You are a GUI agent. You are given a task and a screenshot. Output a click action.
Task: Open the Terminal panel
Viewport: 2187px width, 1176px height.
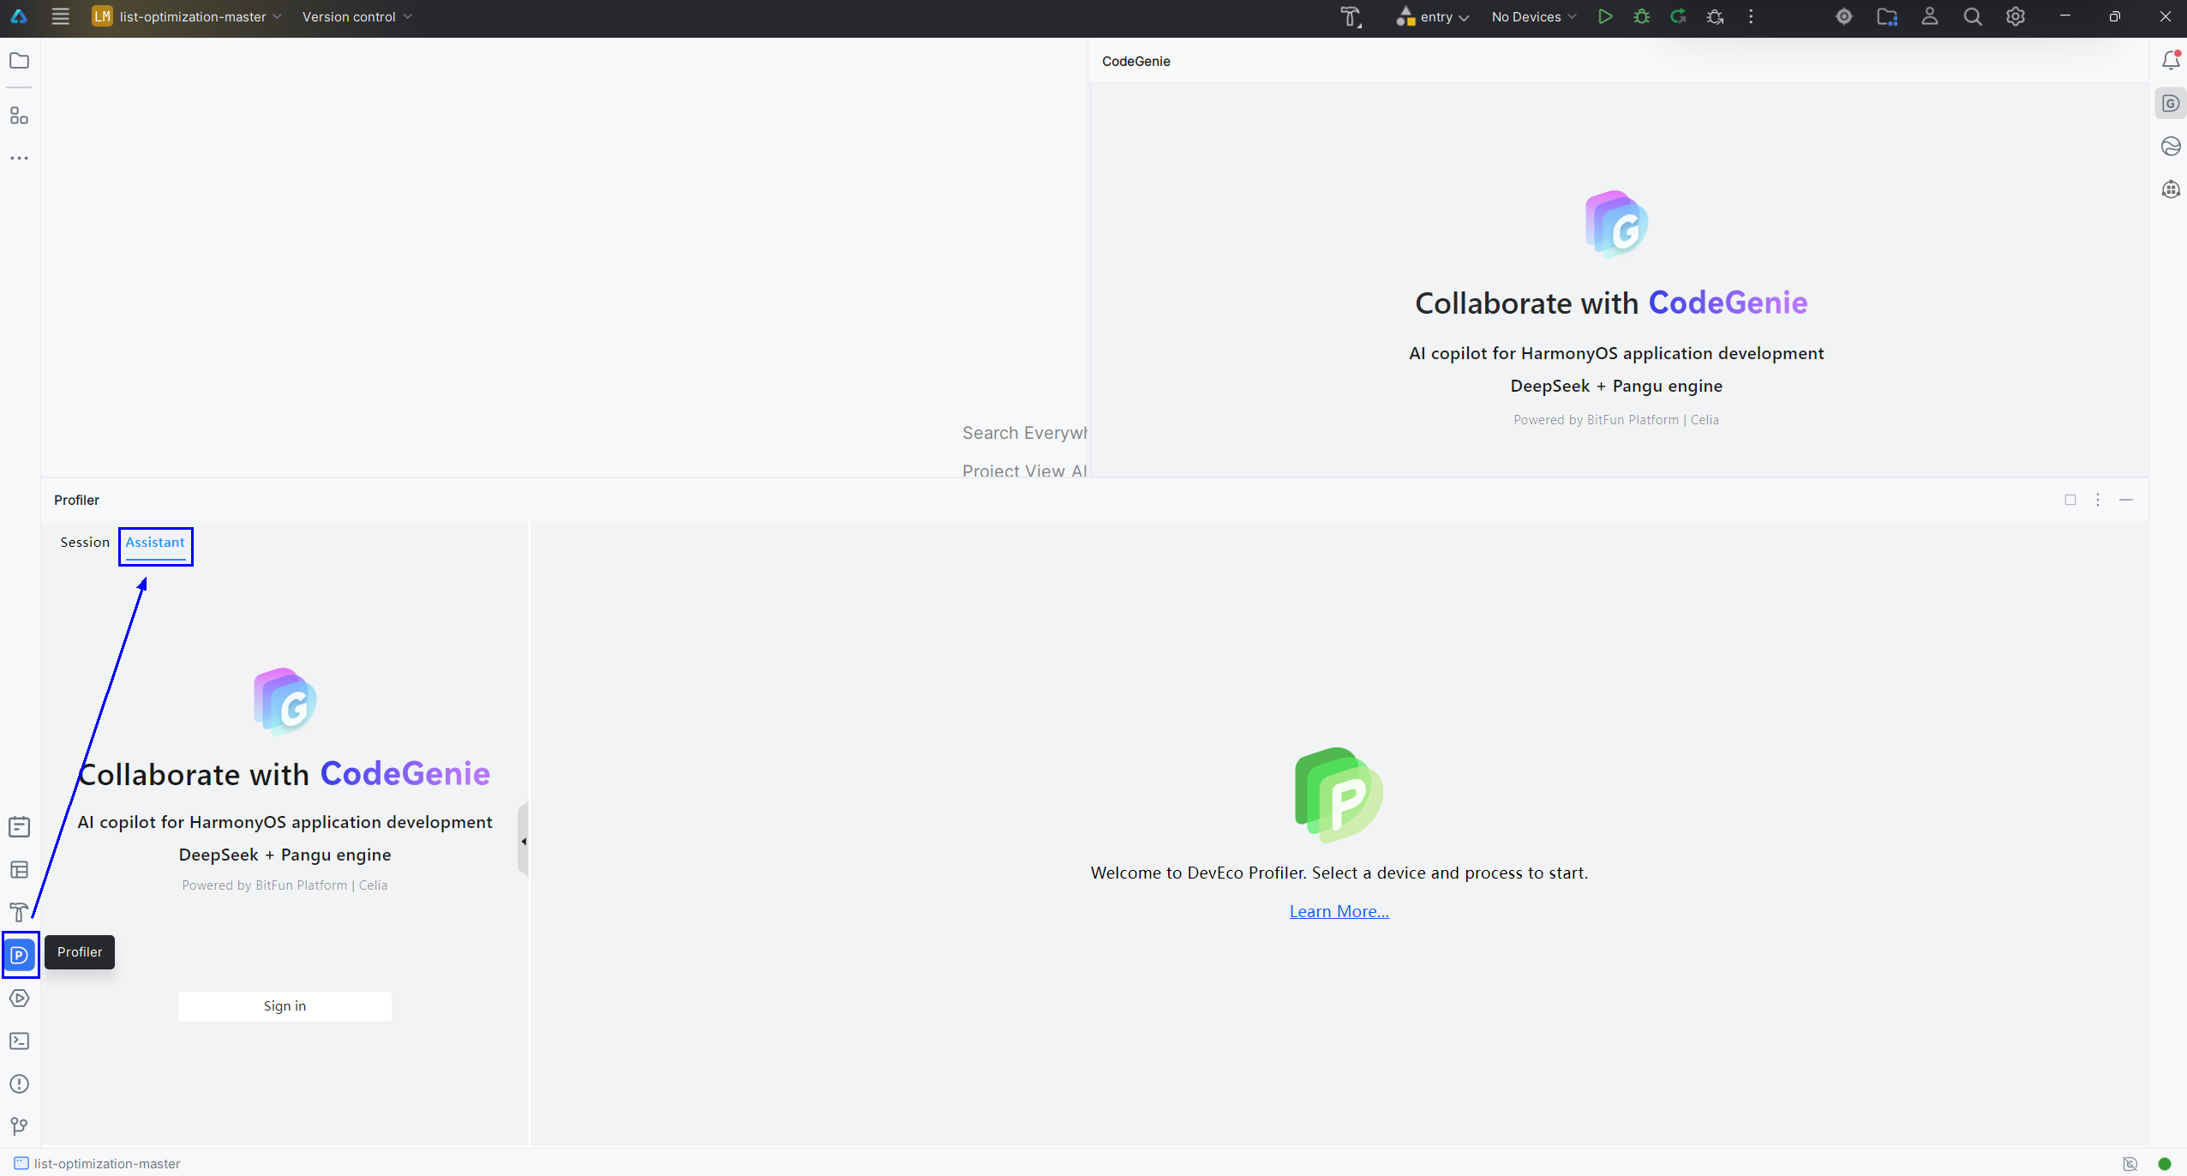[x=20, y=1041]
